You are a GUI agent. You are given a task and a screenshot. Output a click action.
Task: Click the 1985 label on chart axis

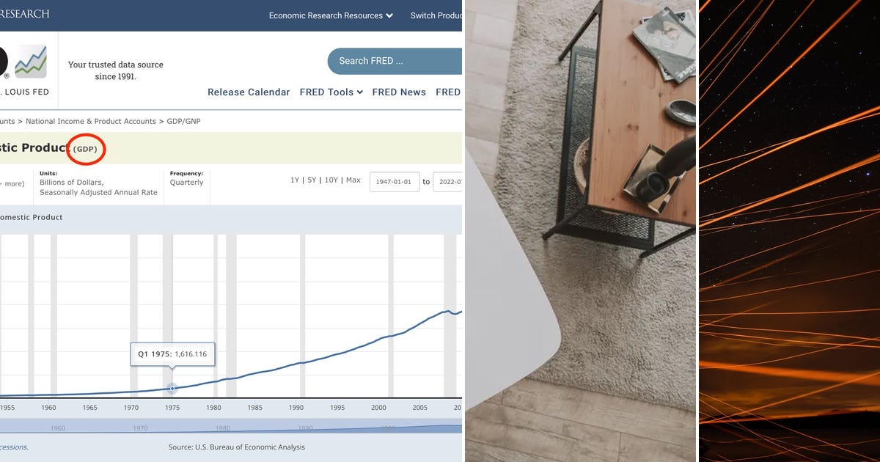pyautogui.click(x=254, y=408)
